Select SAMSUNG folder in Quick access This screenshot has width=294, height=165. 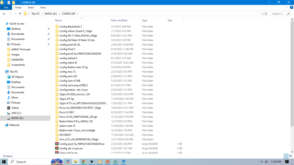click(x=17, y=60)
